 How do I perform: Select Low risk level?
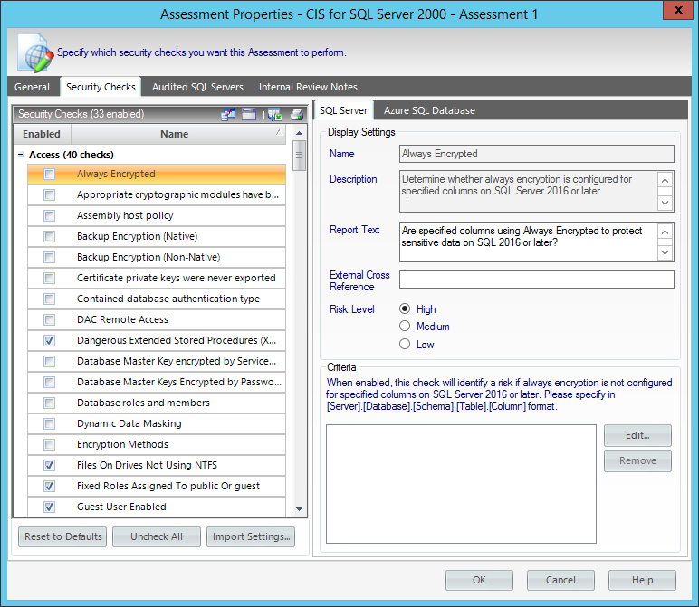(x=405, y=344)
